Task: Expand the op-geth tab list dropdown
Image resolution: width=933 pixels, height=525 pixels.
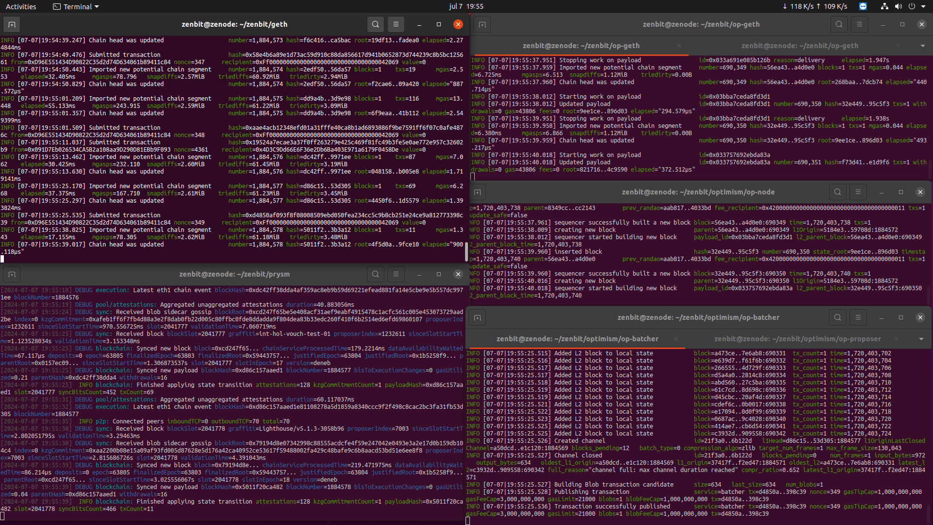Action: (922, 46)
